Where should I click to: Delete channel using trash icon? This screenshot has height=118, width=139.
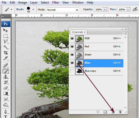click(120, 112)
